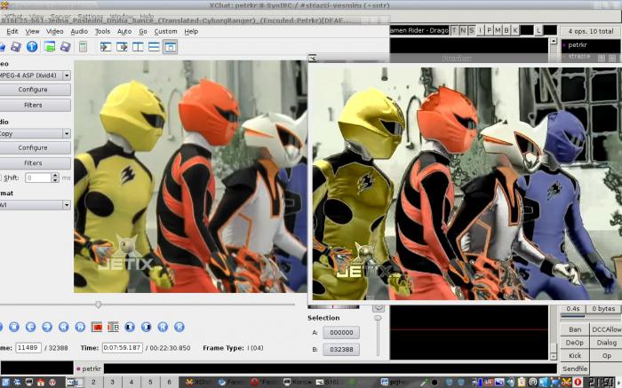Toggle the separate window preview icon
The height and width of the screenshot is (388, 622).
tap(171, 47)
